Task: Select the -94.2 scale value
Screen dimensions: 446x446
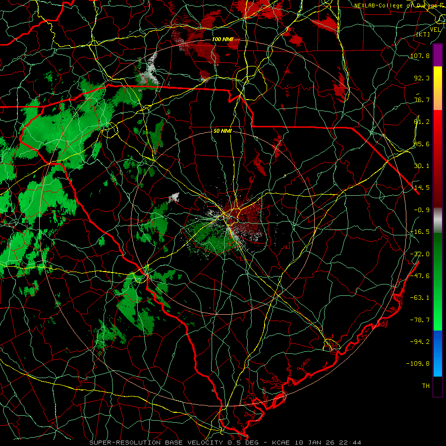Action: [420, 341]
